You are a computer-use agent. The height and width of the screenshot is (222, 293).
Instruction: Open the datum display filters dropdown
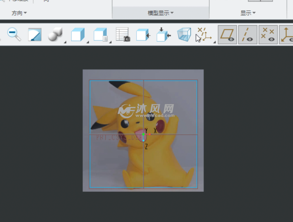206,35
